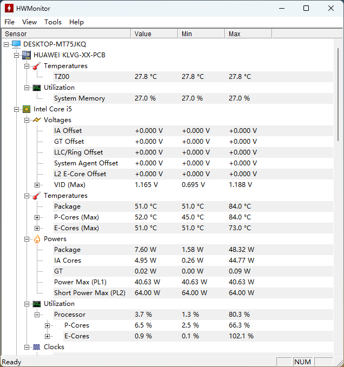
Task: Expand the E-Cores utilization entry
Action: (47, 336)
